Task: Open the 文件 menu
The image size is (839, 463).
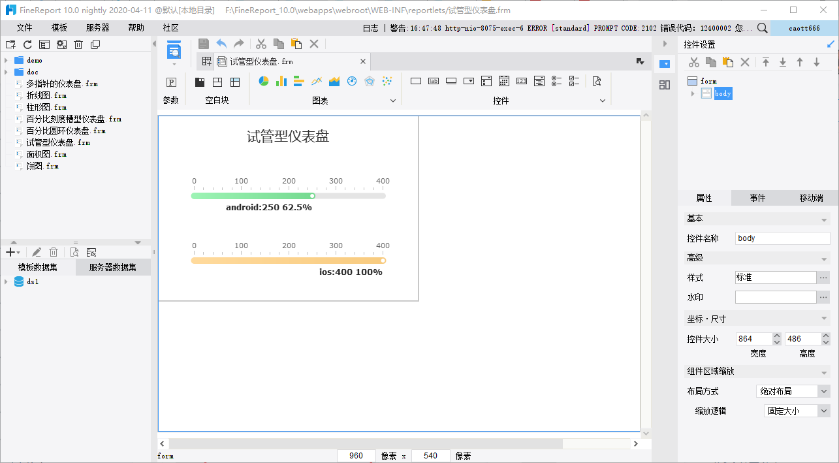Action: click(24, 28)
